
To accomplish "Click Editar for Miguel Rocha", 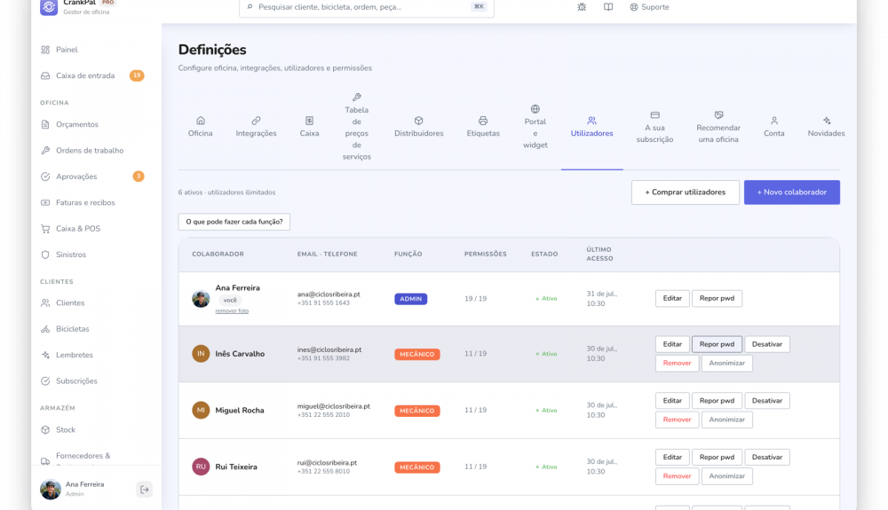I will click(672, 401).
